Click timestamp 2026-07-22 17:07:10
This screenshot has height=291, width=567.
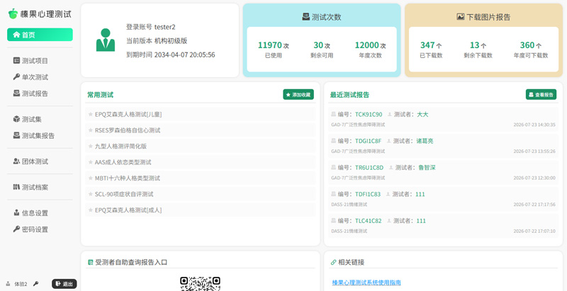pyautogui.click(x=534, y=231)
